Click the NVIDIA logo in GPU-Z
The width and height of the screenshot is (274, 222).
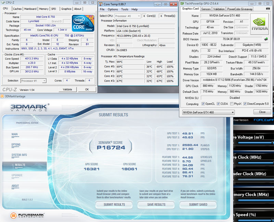pos(260,24)
